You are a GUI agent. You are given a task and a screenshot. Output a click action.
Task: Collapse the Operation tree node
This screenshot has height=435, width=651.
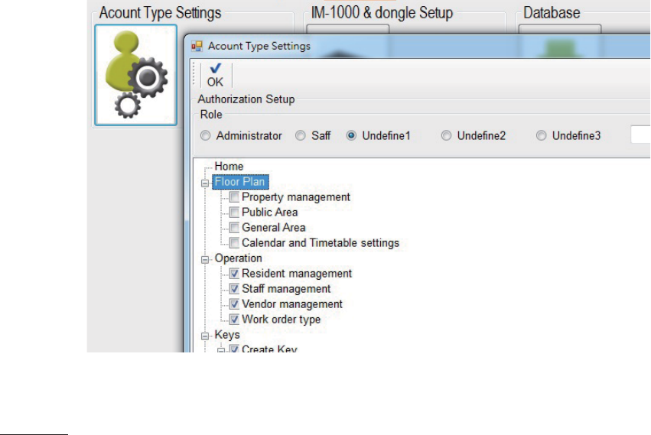pyautogui.click(x=205, y=259)
